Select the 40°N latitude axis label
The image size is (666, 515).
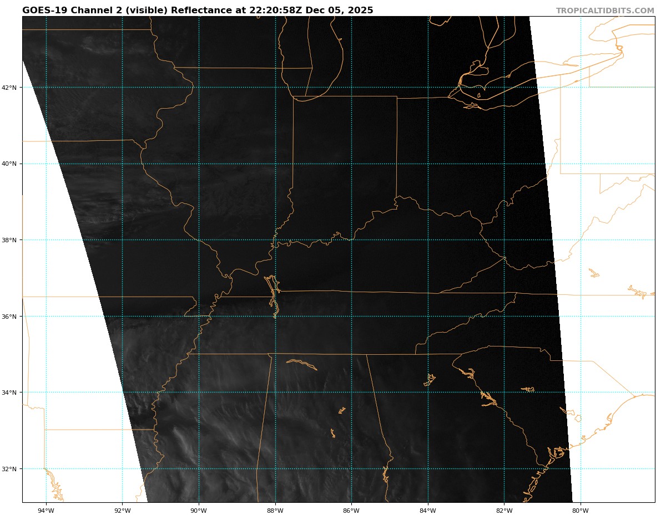(12, 164)
